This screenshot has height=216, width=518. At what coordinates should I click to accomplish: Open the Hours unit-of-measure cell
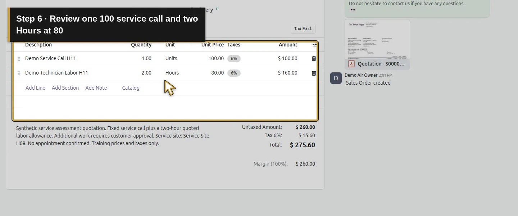[172, 73]
